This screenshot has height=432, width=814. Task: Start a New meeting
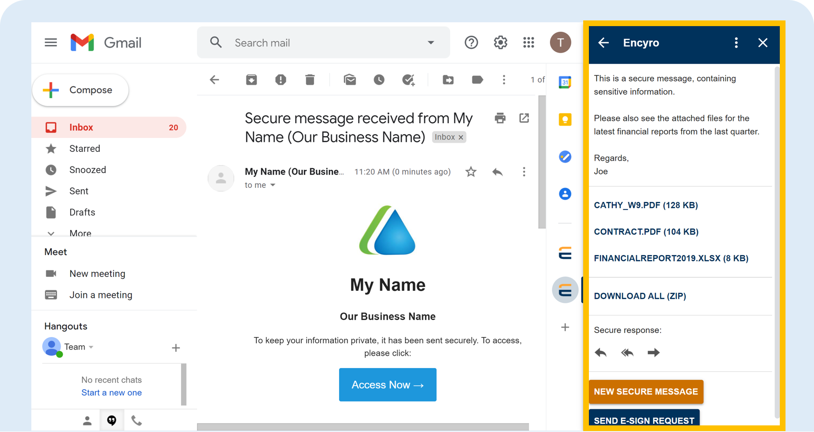coord(97,274)
